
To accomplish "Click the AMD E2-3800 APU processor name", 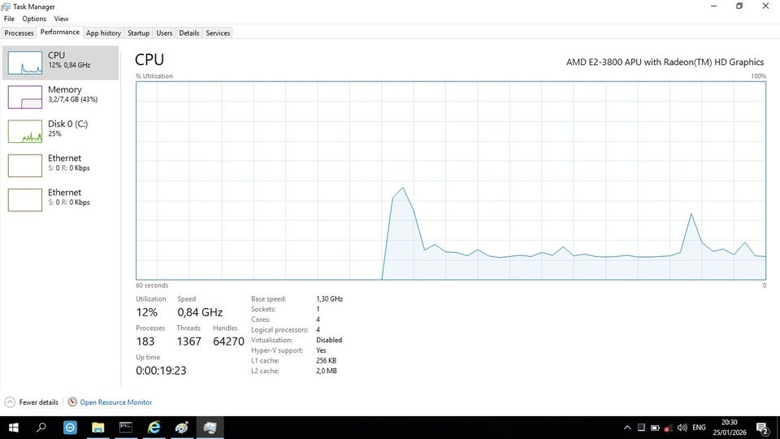I will point(665,63).
